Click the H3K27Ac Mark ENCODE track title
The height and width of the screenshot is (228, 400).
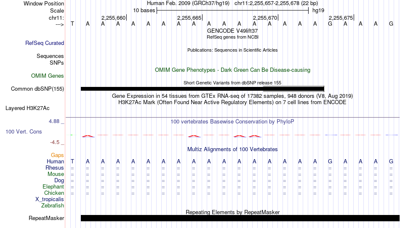point(232,102)
